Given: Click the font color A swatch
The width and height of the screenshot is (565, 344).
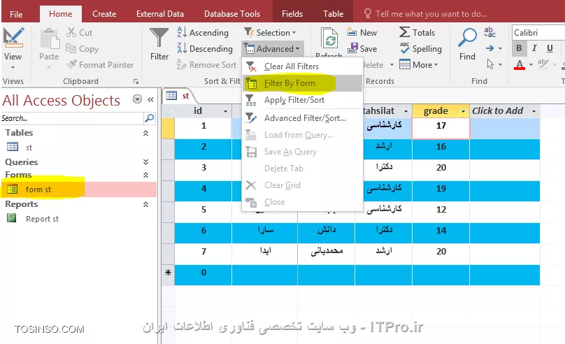Looking at the screenshot, I should (x=520, y=65).
